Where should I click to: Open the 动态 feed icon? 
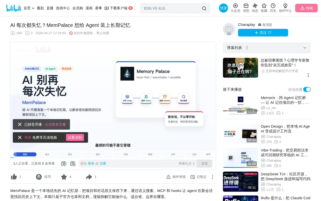tap(255, 6)
